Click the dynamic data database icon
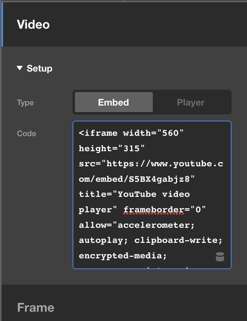Image resolution: width=247 pixels, height=321 pixels. coord(220,257)
